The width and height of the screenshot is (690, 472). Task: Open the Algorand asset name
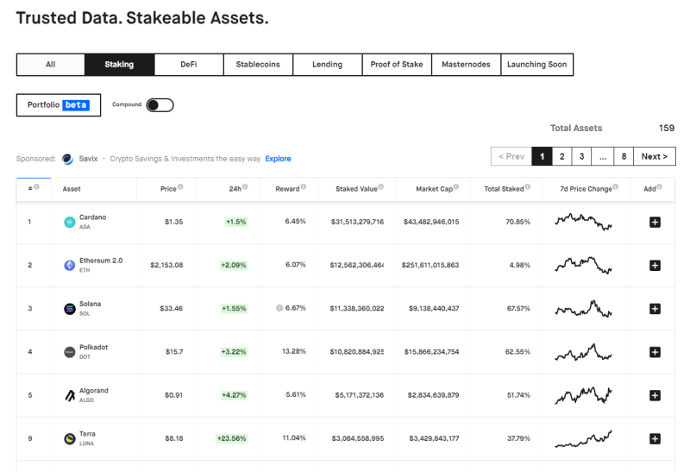pyautogui.click(x=94, y=391)
